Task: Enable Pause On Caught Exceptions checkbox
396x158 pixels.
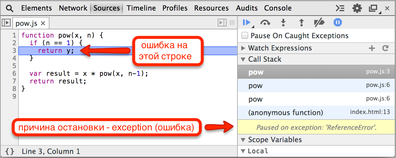Action: pyautogui.click(x=244, y=36)
